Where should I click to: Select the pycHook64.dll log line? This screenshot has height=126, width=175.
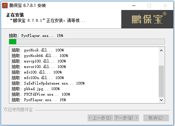(40, 56)
